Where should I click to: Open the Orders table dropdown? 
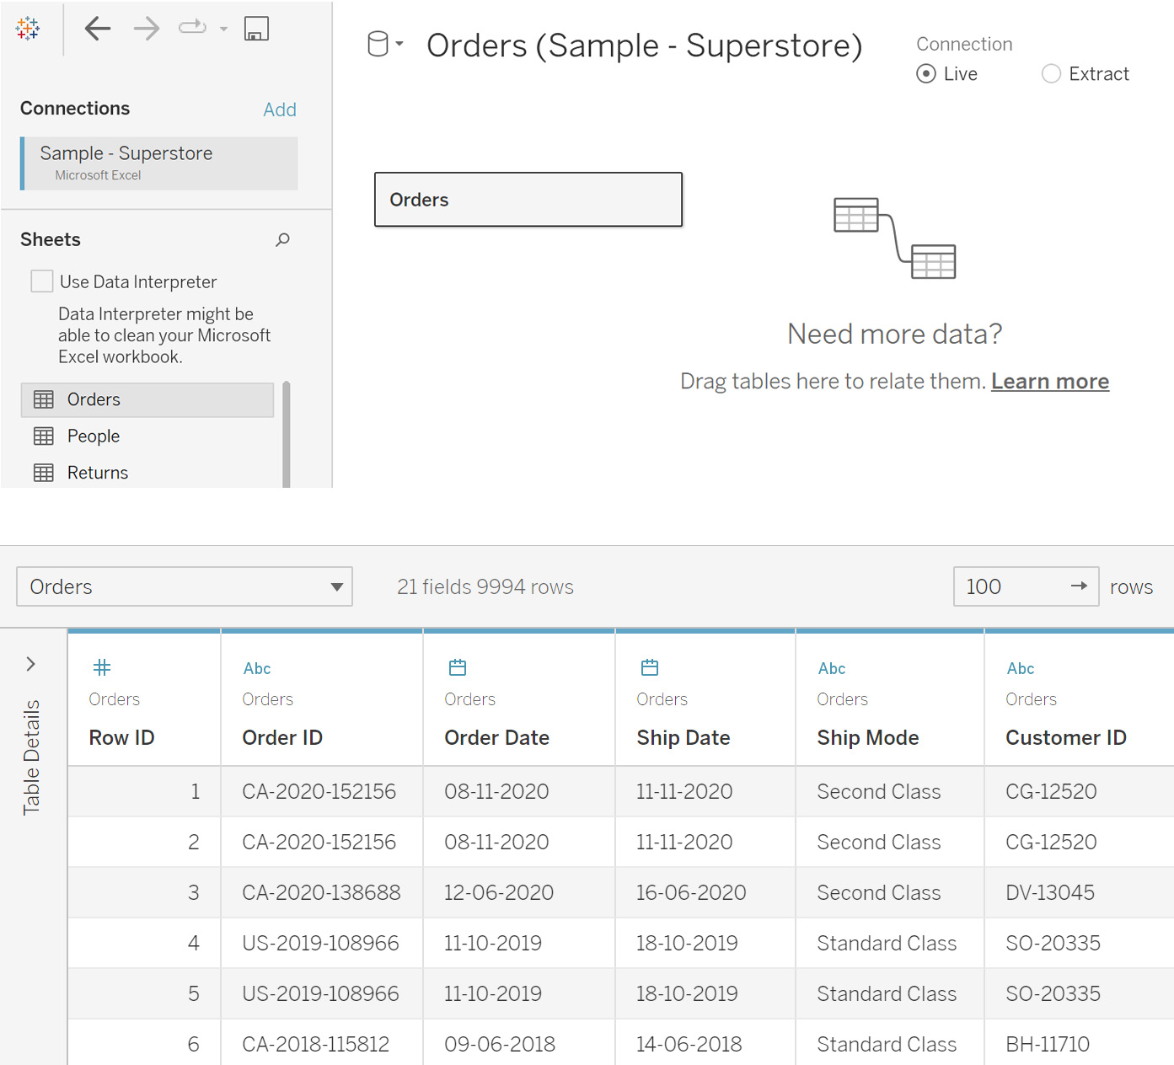pos(185,586)
